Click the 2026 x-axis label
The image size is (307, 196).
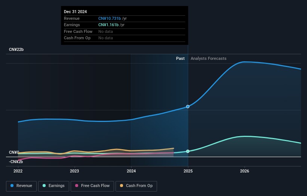click(x=245, y=171)
